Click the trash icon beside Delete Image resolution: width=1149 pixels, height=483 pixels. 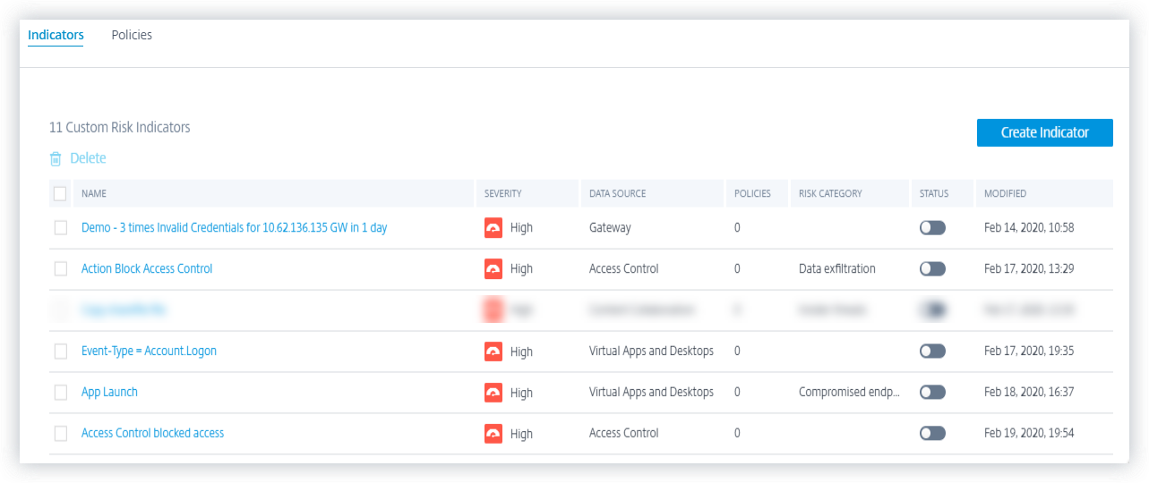click(x=56, y=158)
